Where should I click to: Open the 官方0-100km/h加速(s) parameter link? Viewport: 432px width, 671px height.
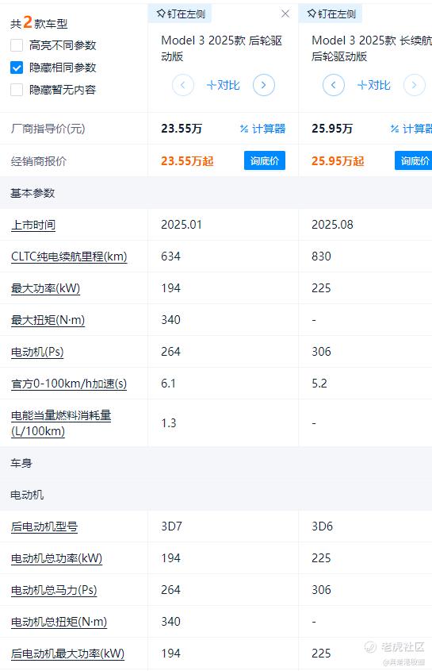[x=69, y=384]
